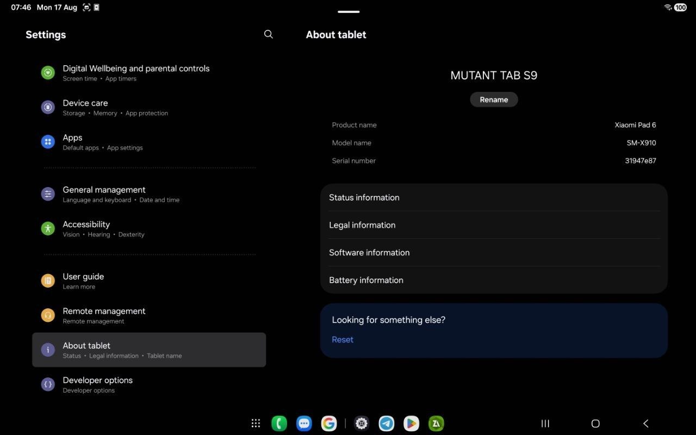The width and height of the screenshot is (696, 435).
Task: Launch Google Play Store from taskbar
Action: point(411,423)
